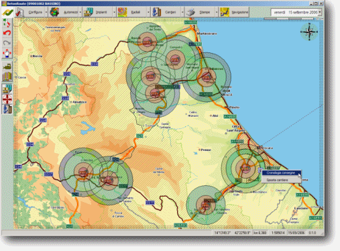This screenshot has height=251, width=340.
Task: Select the Italy map overview icon
Action: coord(7,23)
